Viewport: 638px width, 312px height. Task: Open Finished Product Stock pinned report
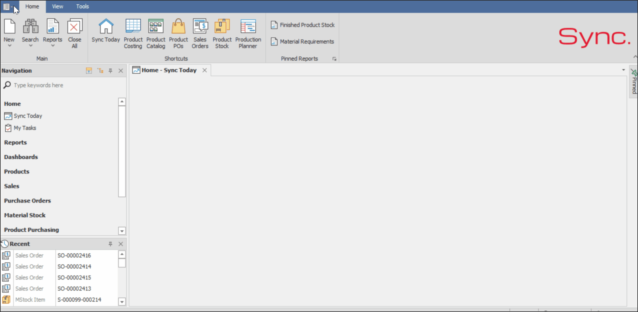tap(303, 25)
